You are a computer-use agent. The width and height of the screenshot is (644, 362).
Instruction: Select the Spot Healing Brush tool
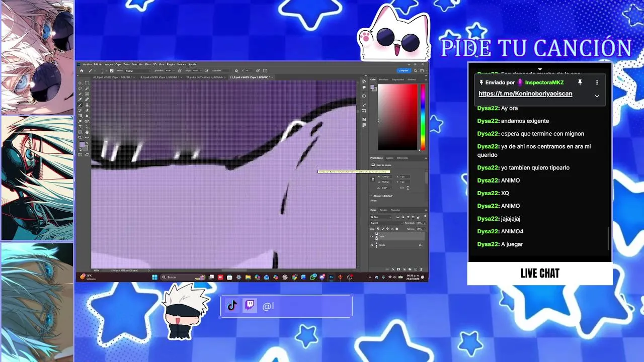tap(87, 100)
